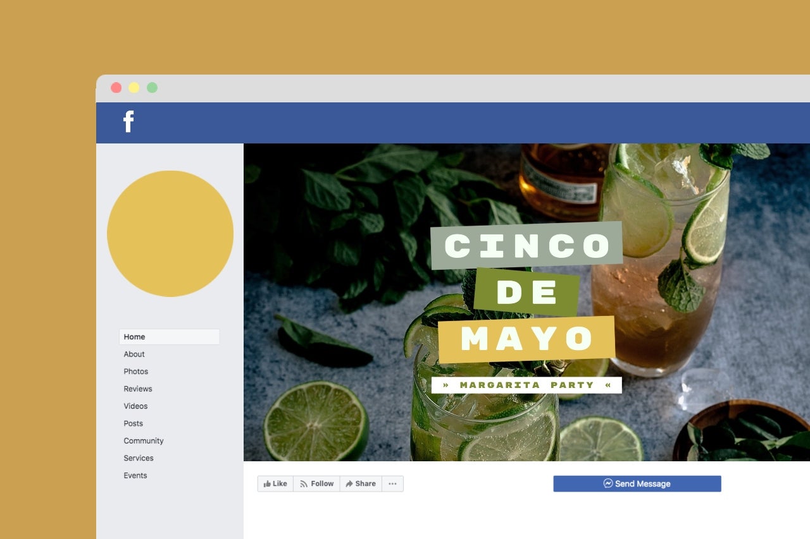Click the arrow icon beside Share
810x539 pixels.
[349, 483]
